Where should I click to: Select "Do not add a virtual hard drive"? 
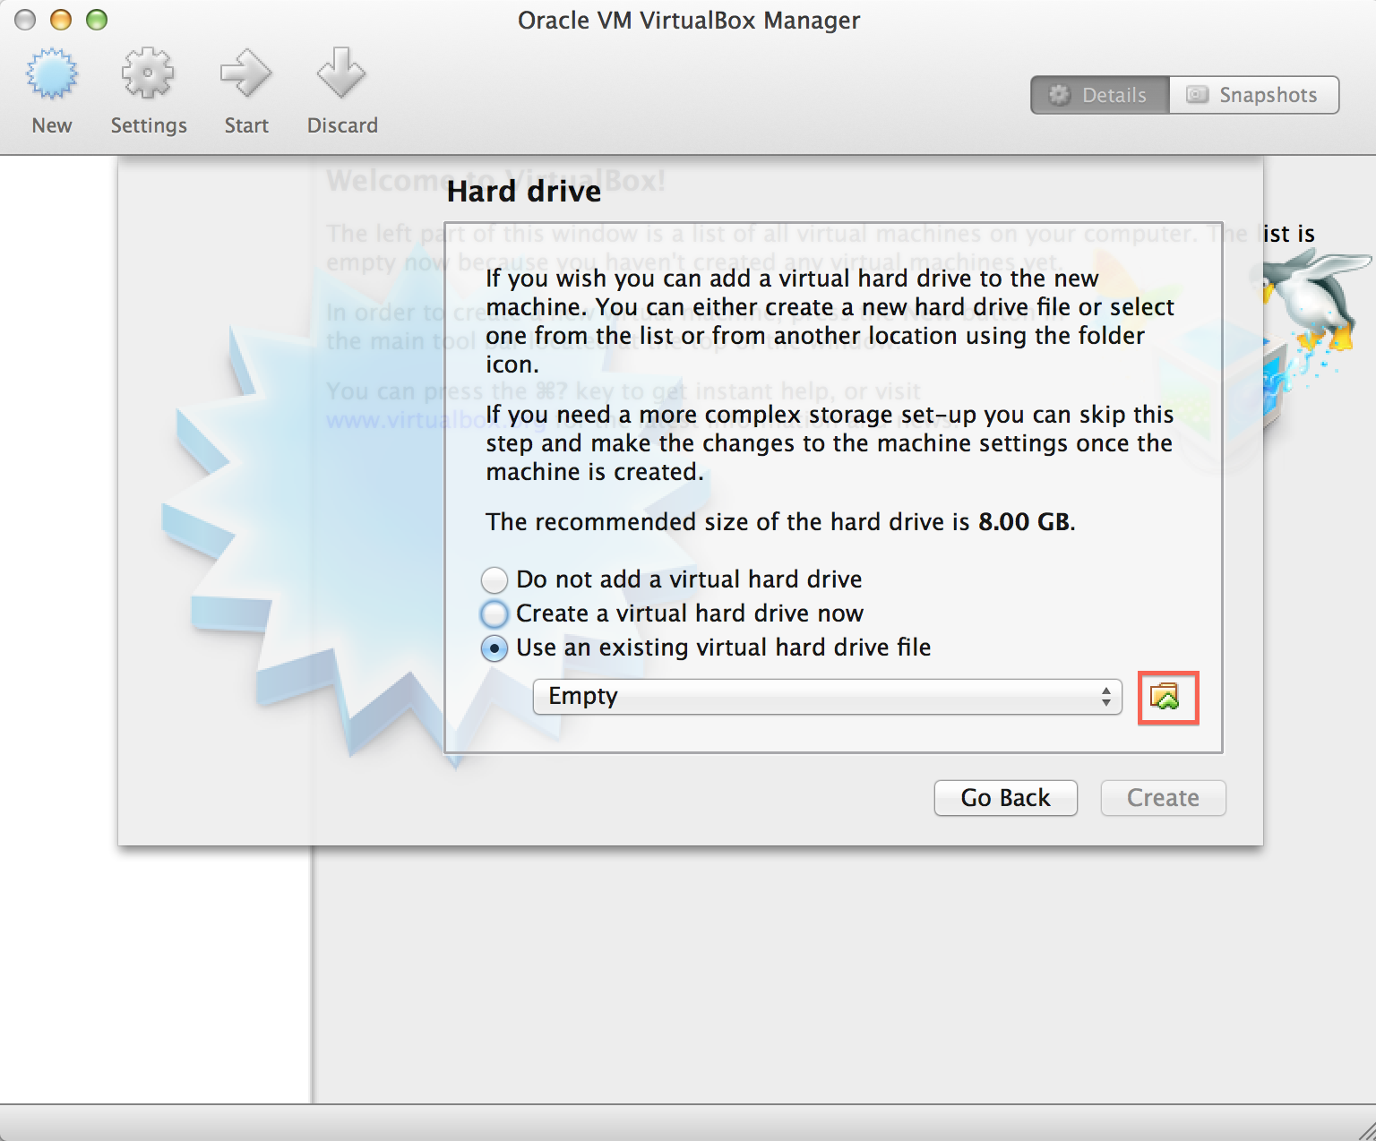pyautogui.click(x=494, y=580)
